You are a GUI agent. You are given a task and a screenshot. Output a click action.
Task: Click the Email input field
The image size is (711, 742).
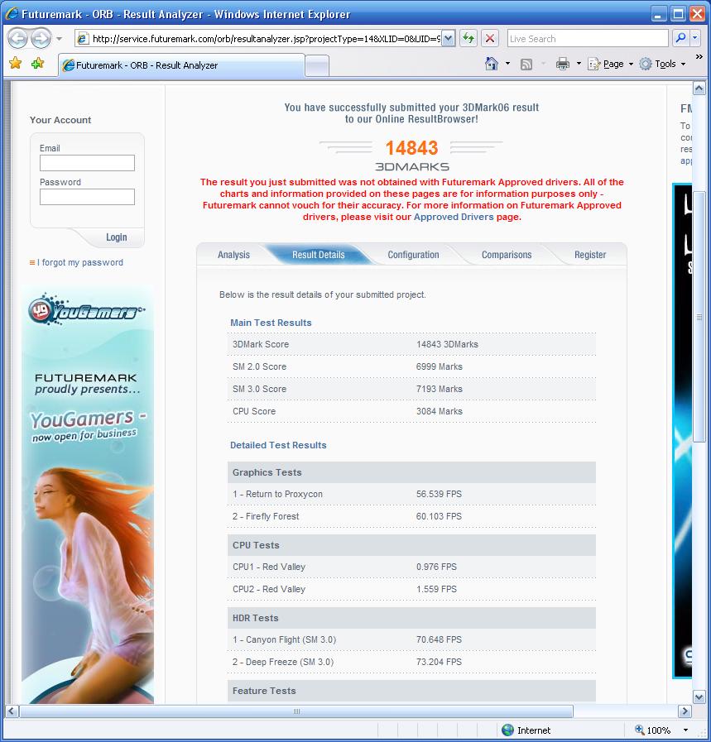pyautogui.click(x=87, y=163)
